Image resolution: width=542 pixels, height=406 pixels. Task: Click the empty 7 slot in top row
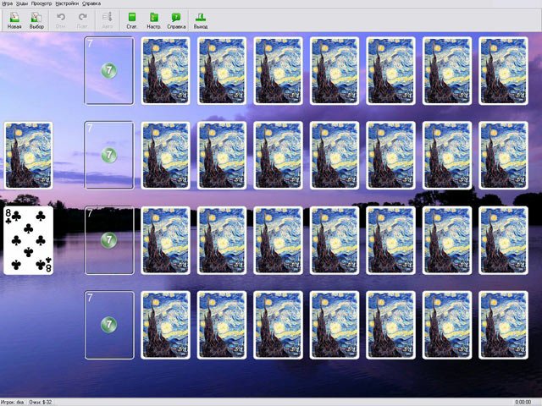[108, 70]
